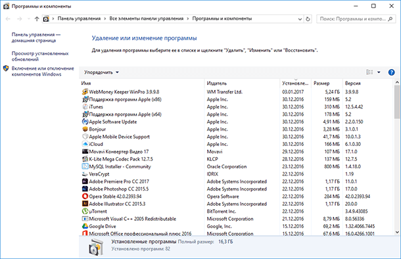Expand the address bar history dropdown
Screen dimensions: 401x259
[300, 19]
